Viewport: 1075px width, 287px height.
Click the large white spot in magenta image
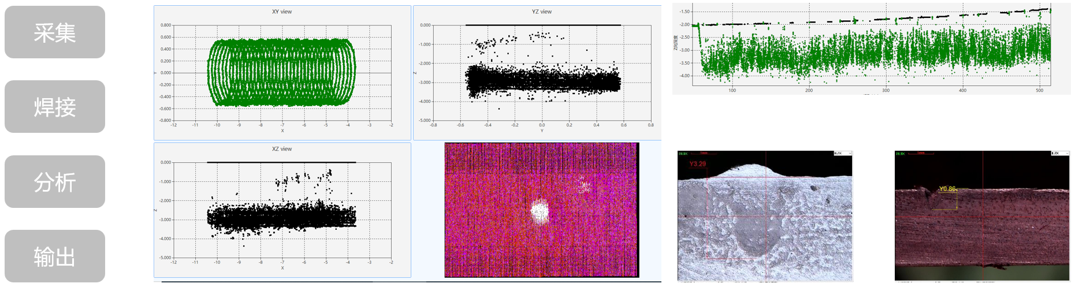pyautogui.click(x=540, y=212)
